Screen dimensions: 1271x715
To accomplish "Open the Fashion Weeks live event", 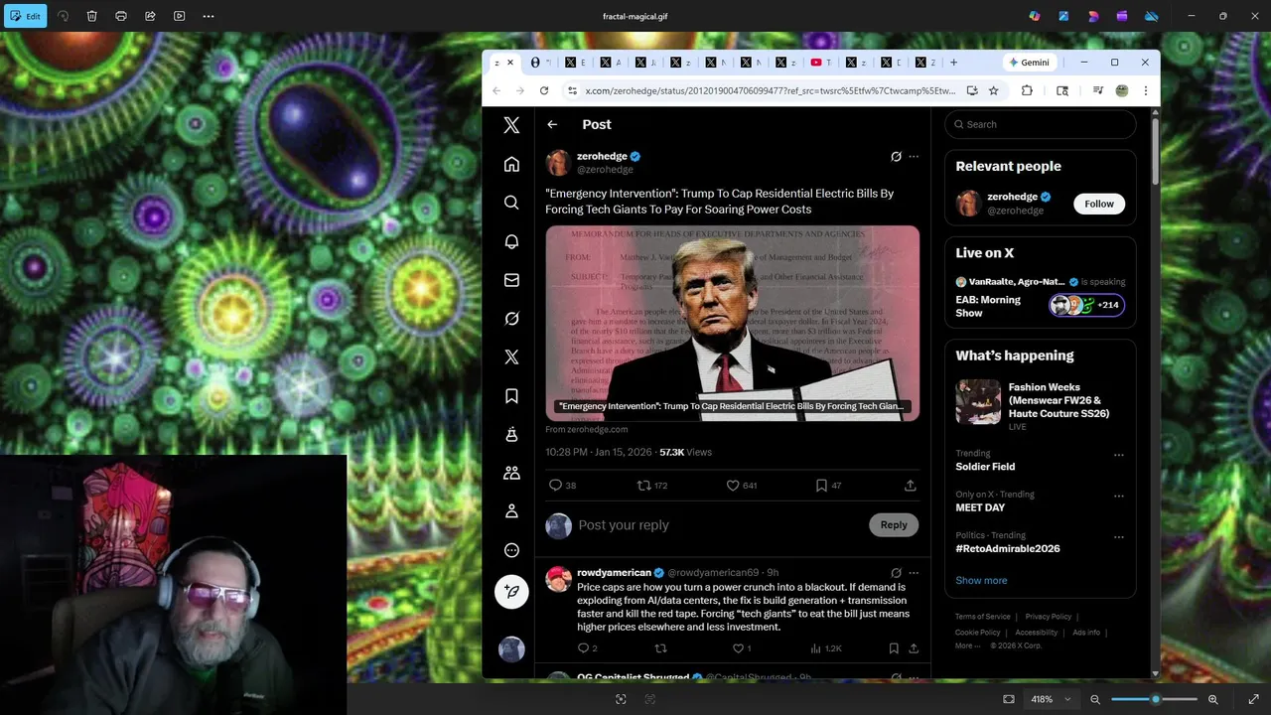I will point(1041,405).
